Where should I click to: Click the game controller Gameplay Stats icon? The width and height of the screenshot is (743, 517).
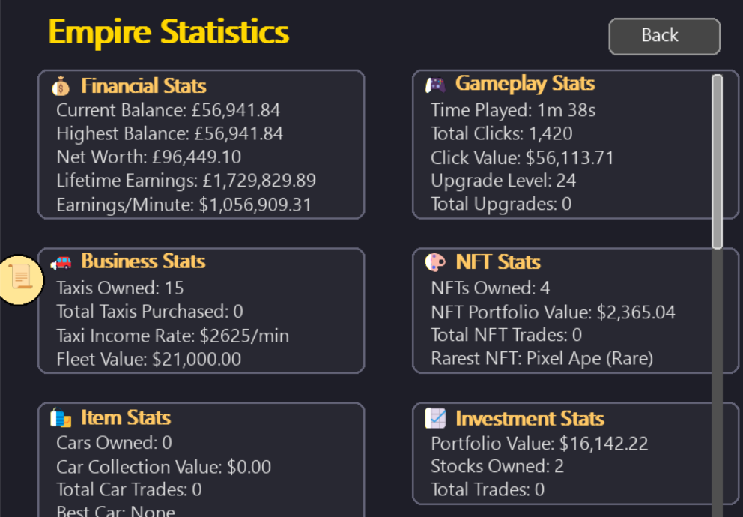[x=435, y=85]
